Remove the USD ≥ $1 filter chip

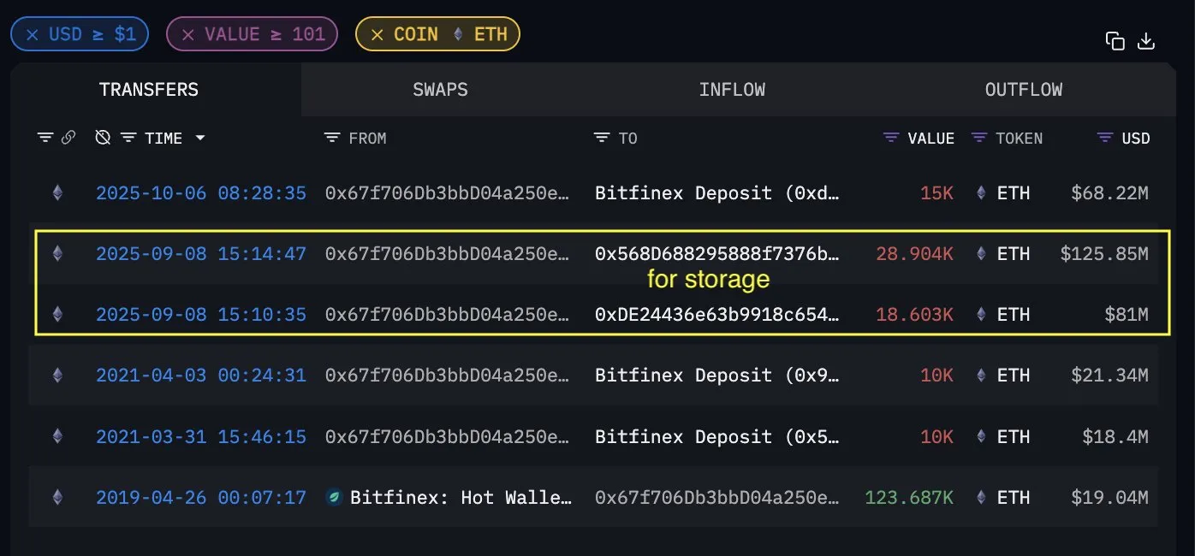tap(33, 35)
